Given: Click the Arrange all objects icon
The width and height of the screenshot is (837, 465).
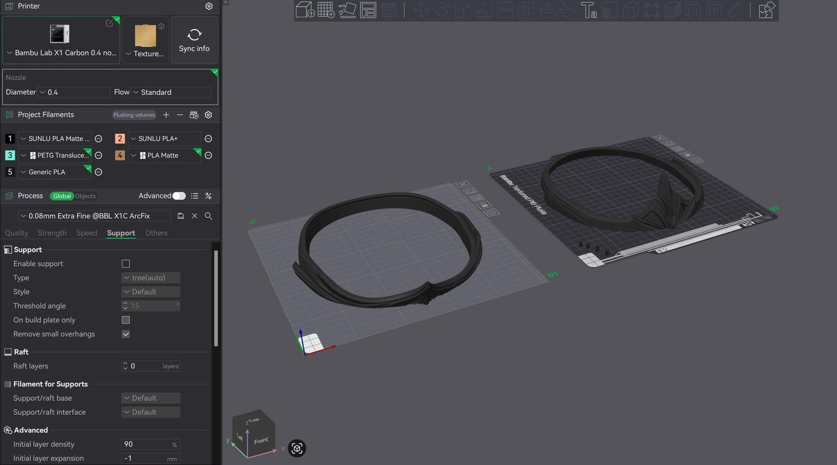Looking at the screenshot, I should pyautogui.click(x=368, y=9).
